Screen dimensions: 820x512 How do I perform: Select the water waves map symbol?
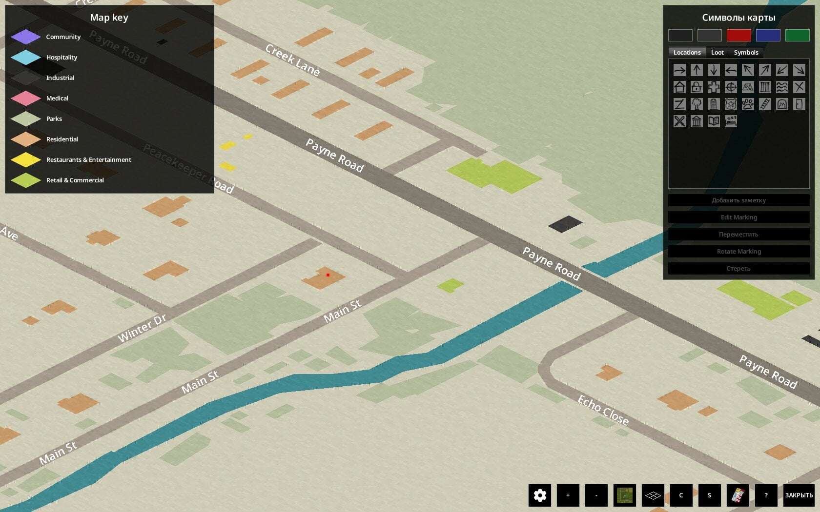[x=782, y=87]
